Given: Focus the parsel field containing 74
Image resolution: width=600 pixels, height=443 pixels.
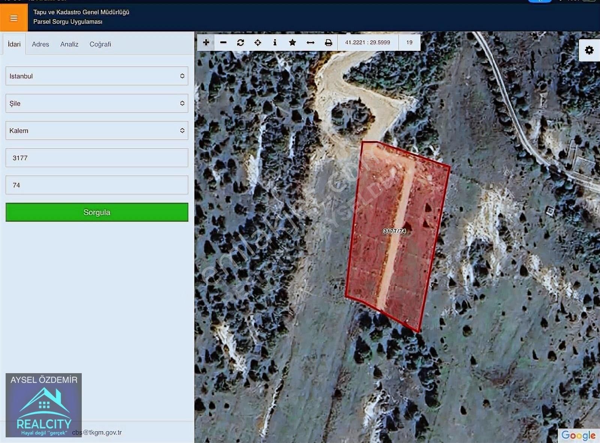Looking at the screenshot, I should 97,185.
